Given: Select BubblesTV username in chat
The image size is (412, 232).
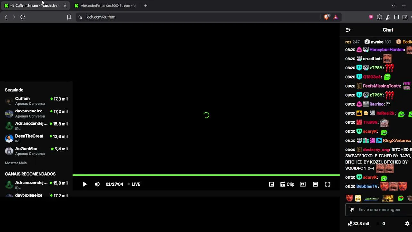Looking at the screenshot, I should pyautogui.click(x=367, y=186).
